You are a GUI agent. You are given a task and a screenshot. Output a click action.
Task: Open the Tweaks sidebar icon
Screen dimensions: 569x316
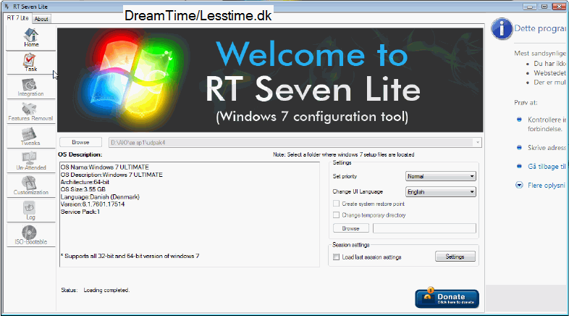pyautogui.click(x=31, y=136)
